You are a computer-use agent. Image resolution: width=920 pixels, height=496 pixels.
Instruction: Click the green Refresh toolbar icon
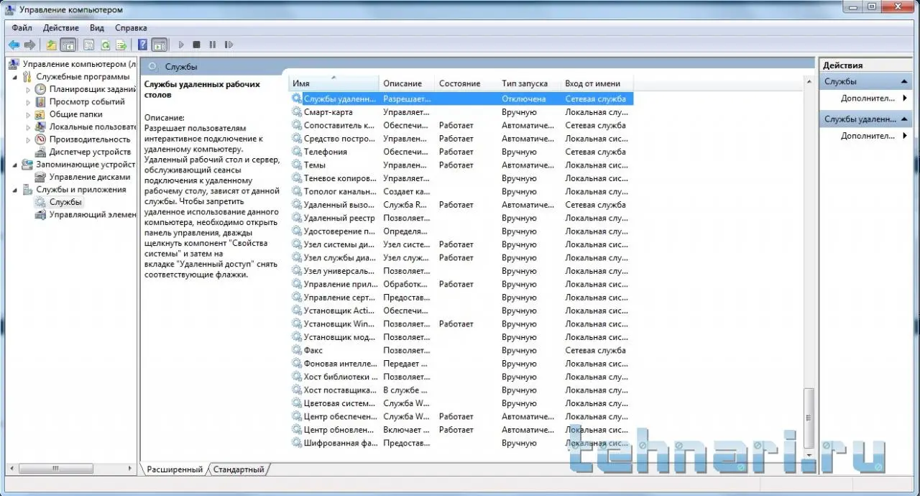click(x=105, y=45)
